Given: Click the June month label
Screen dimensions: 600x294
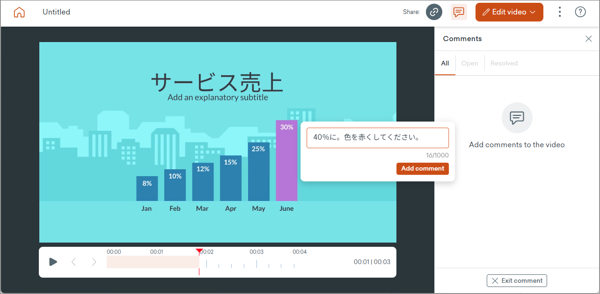Looking at the screenshot, I should (286, 208).
